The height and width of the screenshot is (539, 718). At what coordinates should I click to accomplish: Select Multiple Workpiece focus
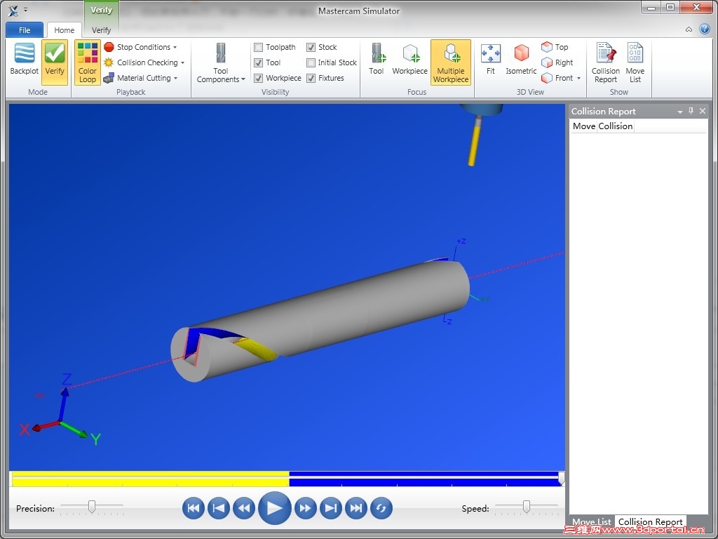(451, 62)
